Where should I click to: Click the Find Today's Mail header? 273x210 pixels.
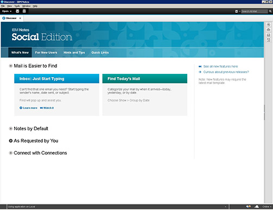coord(145,79)
